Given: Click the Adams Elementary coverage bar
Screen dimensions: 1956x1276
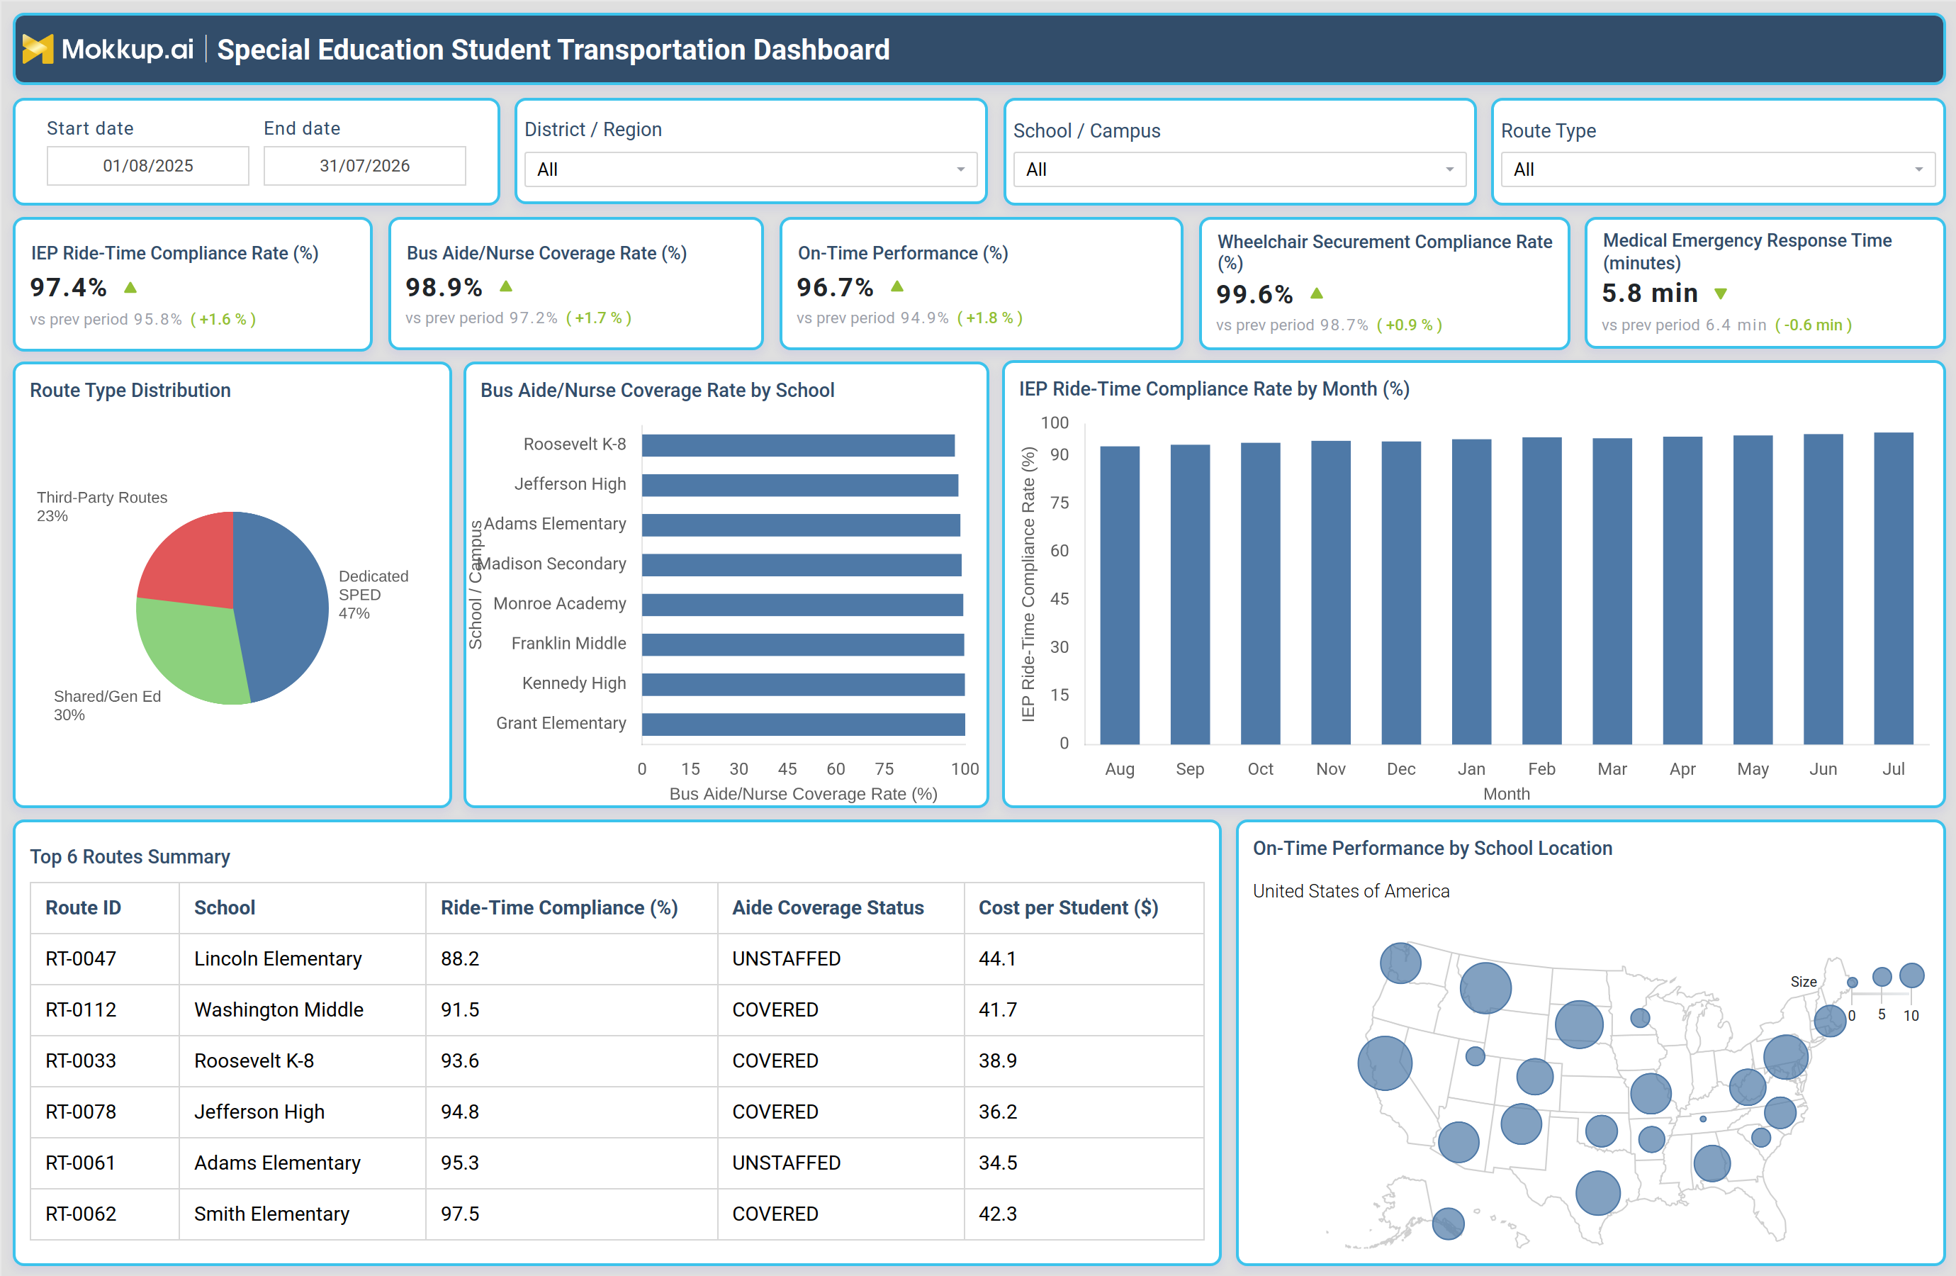Looking at the screenshot, I should pyautogui.click(x=802, y=525).
